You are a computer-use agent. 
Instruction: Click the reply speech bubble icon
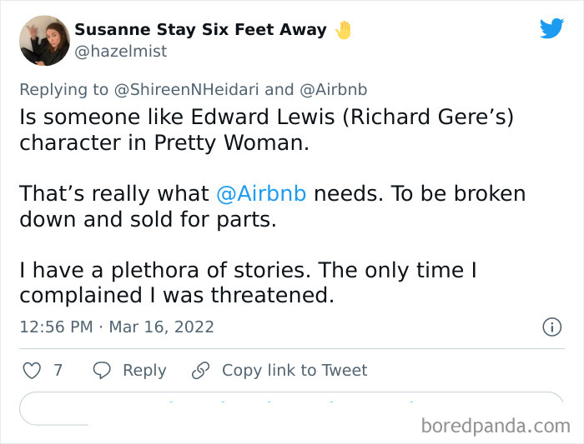[x=102, y=370]
